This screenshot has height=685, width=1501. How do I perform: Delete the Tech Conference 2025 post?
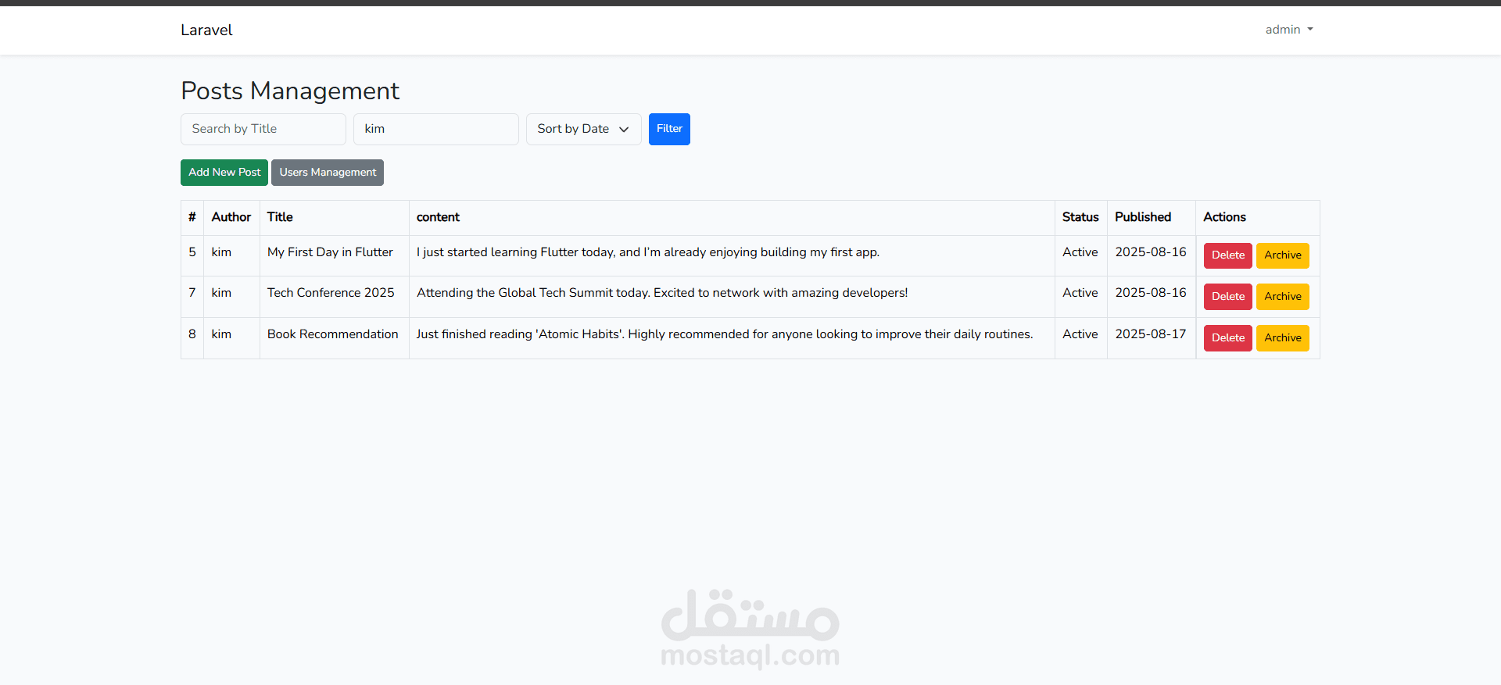pyautogui.click(x=1228, y=297)
